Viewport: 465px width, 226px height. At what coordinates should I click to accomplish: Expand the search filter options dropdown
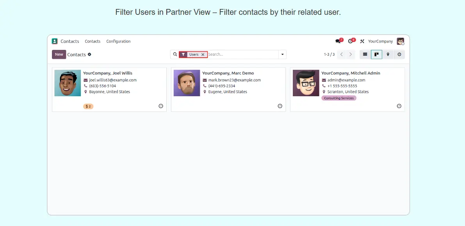[x=282, y=55]
